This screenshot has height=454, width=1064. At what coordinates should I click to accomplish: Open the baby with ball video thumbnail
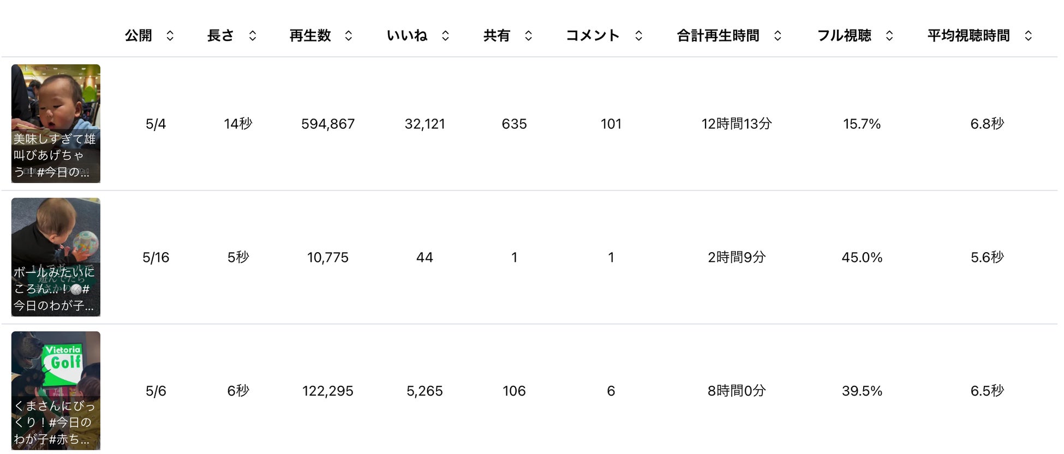[x=56, y=257]
